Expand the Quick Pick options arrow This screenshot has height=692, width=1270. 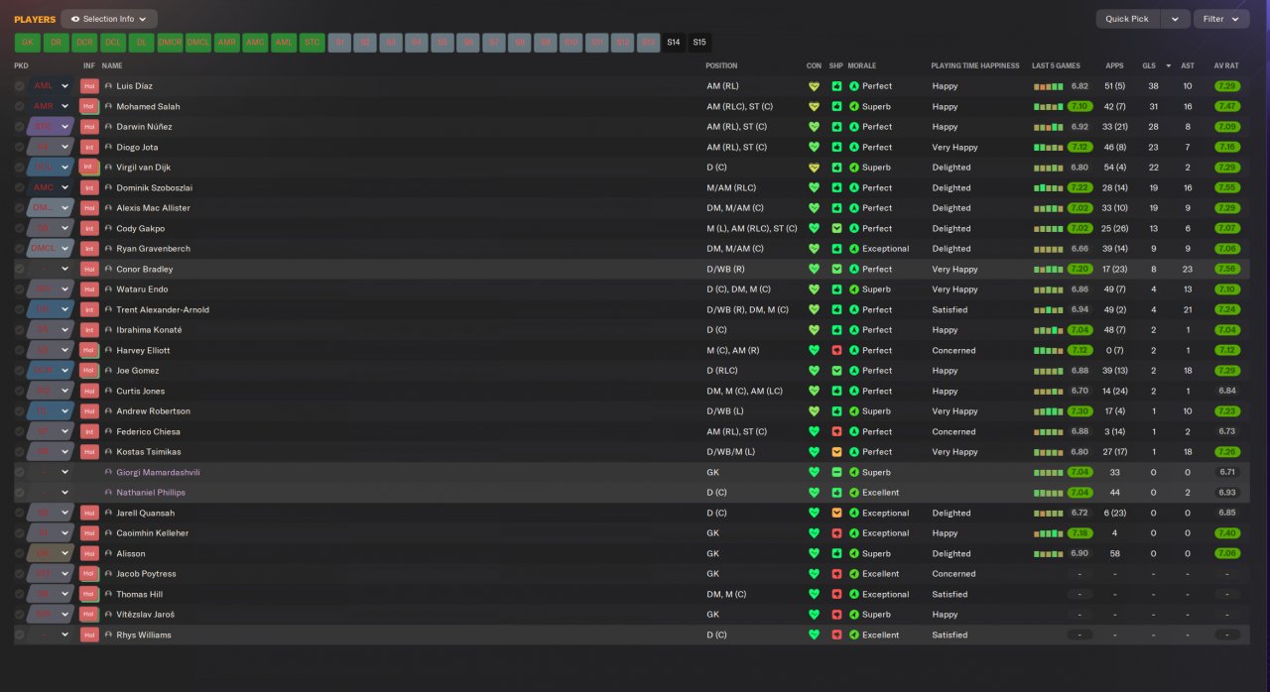coord(1175,19)
